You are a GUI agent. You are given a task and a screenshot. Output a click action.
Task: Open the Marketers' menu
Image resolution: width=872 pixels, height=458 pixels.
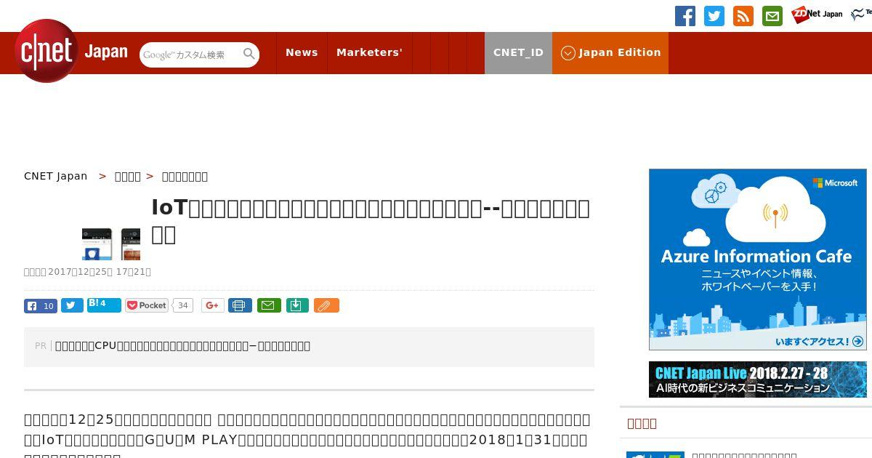(369, 52)
